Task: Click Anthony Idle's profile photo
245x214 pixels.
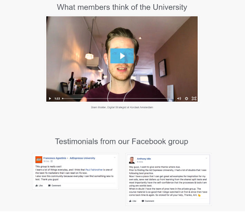Action: click(x=132, y=160)
